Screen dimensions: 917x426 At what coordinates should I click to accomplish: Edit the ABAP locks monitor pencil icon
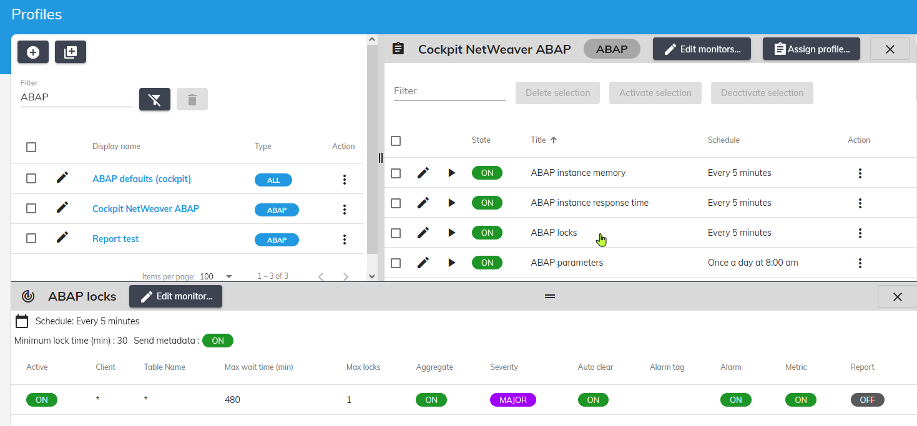pyautogui.click(x=423, y=233)
